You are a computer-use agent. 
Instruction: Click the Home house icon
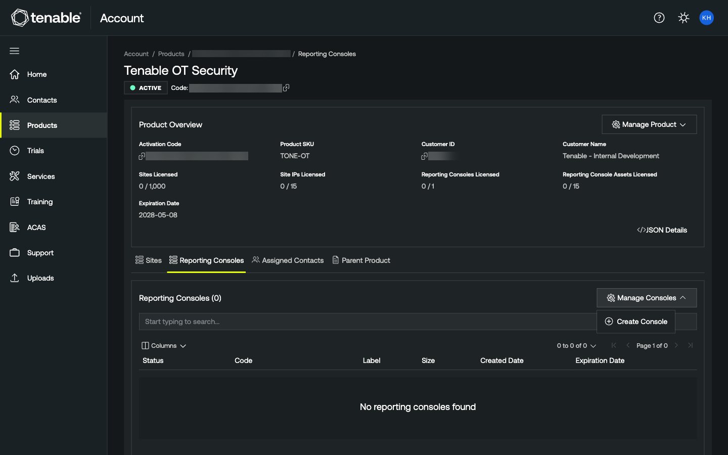[x=15, y=74]
